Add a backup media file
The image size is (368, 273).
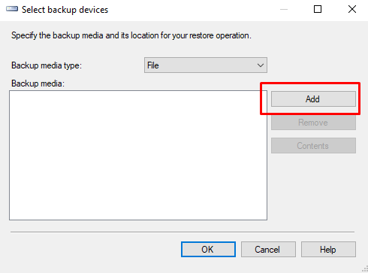(x=313, y=99)
